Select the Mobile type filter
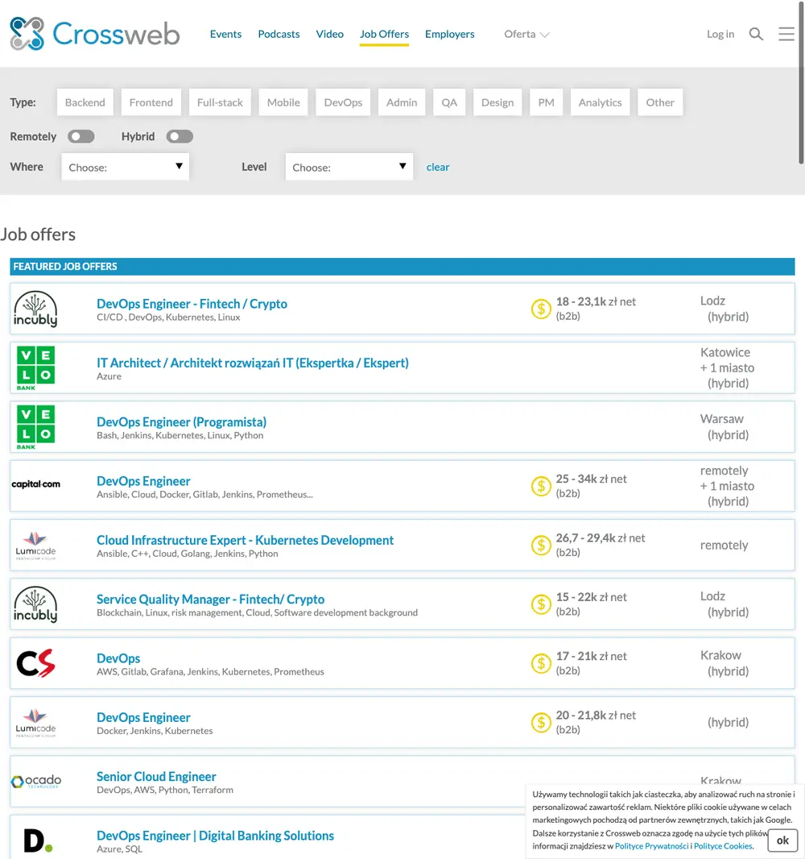The image size is (805, 859). [x=283, y=102]
